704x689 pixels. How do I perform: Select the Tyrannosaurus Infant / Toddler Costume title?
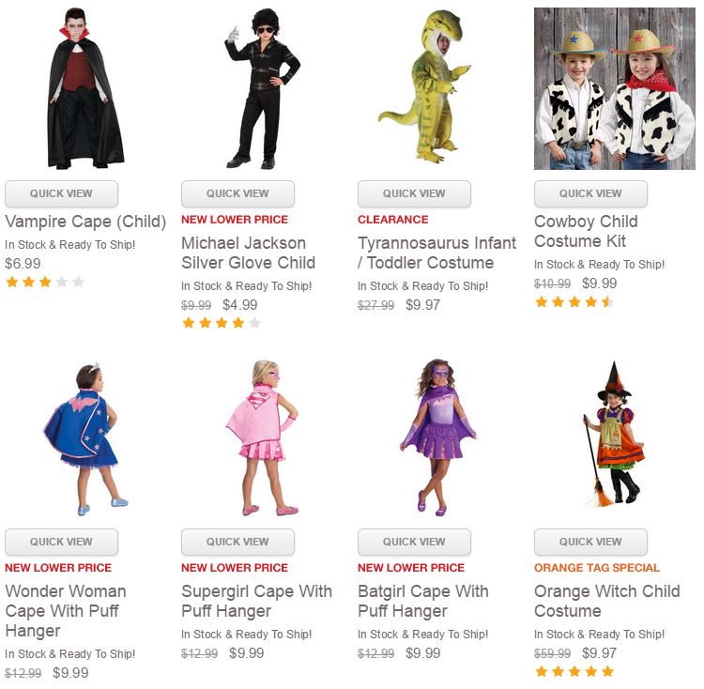pos(436,253)
